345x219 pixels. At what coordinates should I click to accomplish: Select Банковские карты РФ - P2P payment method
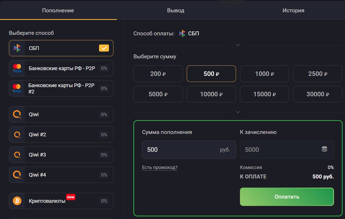coord(61,68)
